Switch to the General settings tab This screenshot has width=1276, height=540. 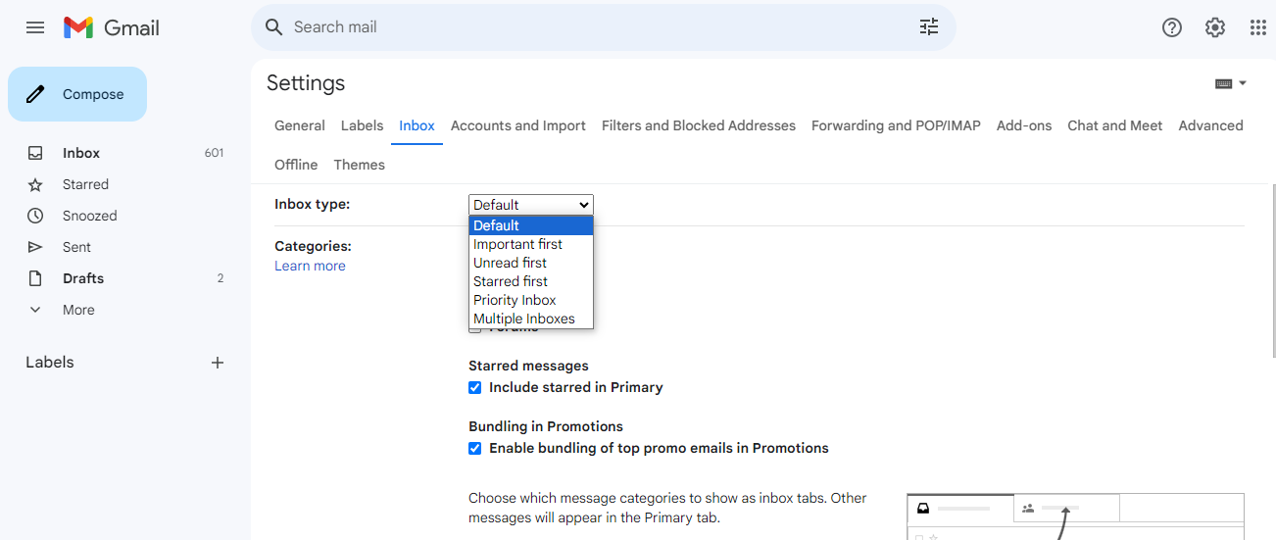(x=300, y=125)
